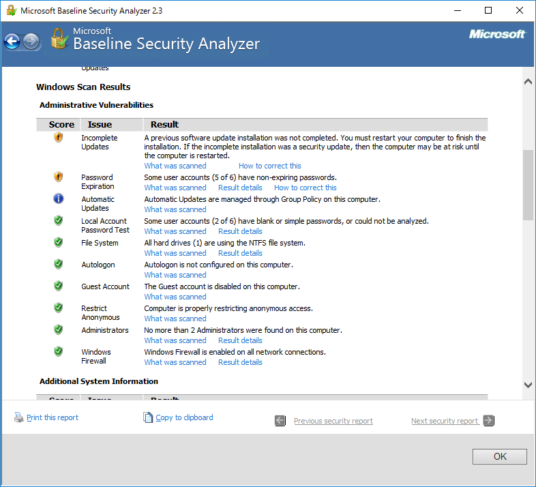Screen dimensions: 536x487
Task: Click the Score column header
Action: (x=58, y=125)
